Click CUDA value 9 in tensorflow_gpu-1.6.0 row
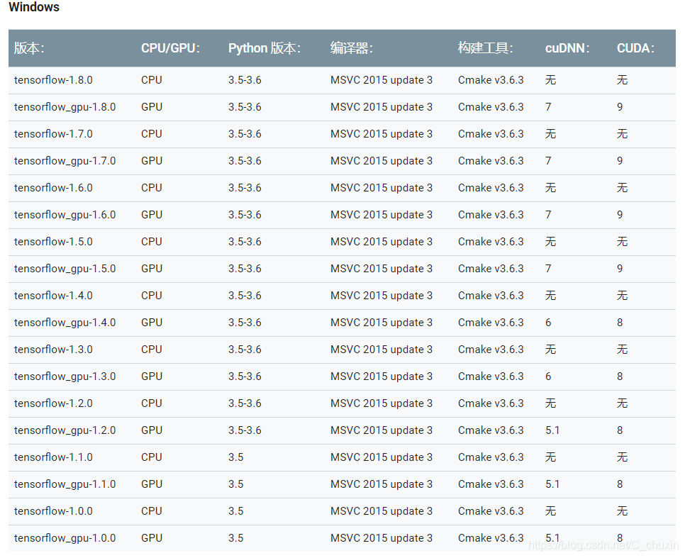 click(x=620, y=215)
